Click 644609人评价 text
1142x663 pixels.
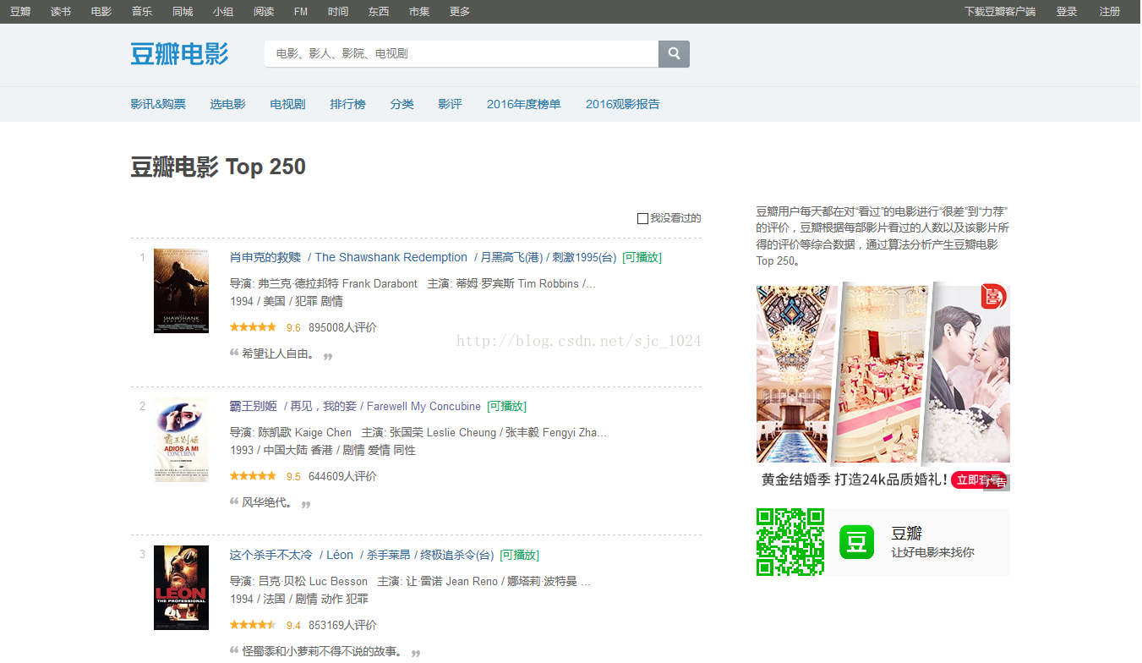pos(342,476)
